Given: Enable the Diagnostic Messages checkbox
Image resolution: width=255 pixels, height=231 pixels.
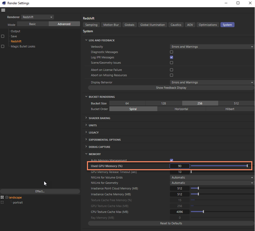Looking at the screenshot, I should (172, 52).
